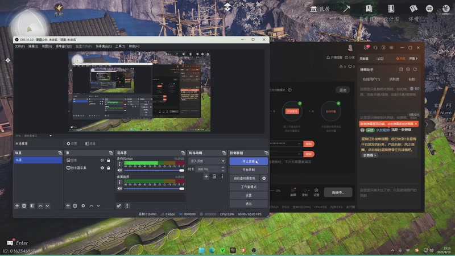Open 桌面音频 channel options dots
455x256 pixels.
[119, 182]
